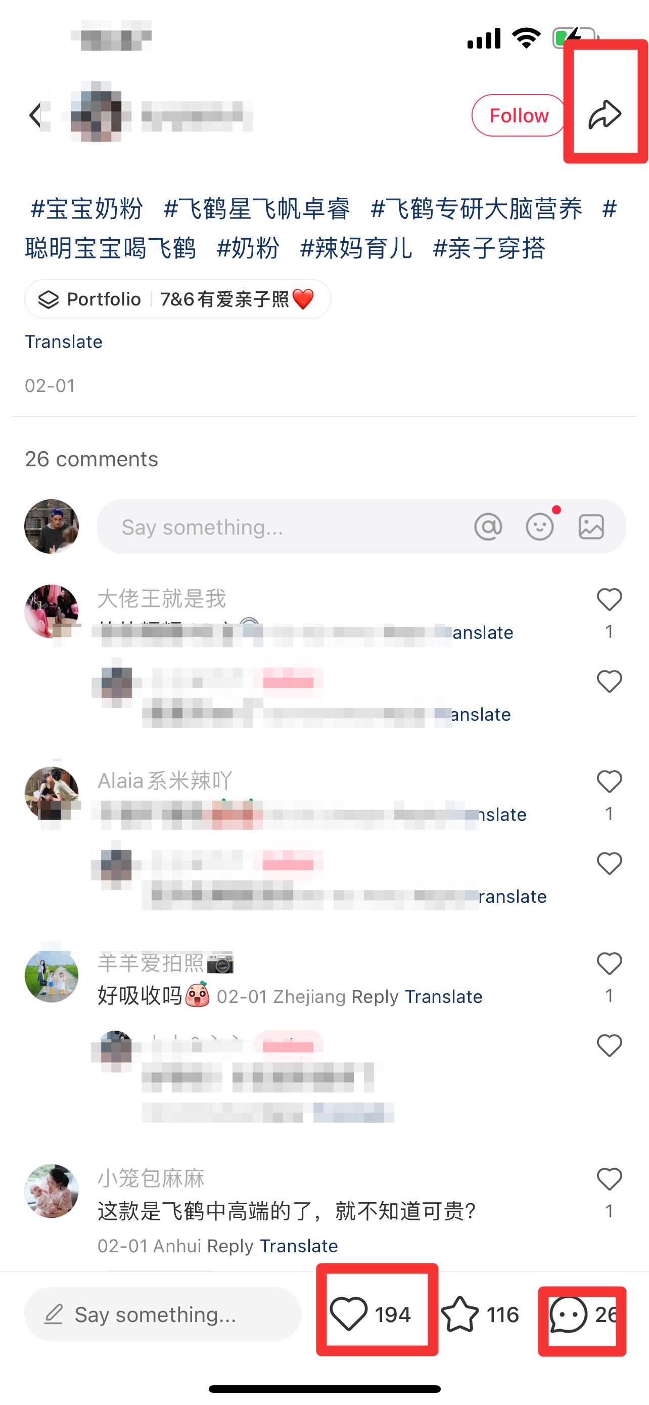Reply to 羊羊爱拍照's comment
The width and height of the screenshot is (649, 1405).
(375, 996)
